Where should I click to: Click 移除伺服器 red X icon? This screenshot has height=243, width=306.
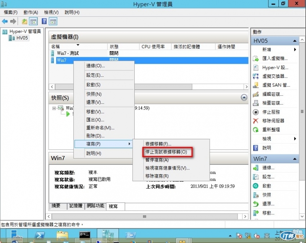tap(256, 121)
